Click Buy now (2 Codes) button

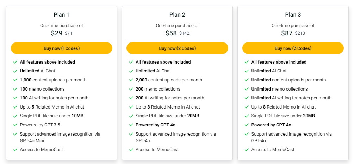pyautogui.click(x=177, y=48)
